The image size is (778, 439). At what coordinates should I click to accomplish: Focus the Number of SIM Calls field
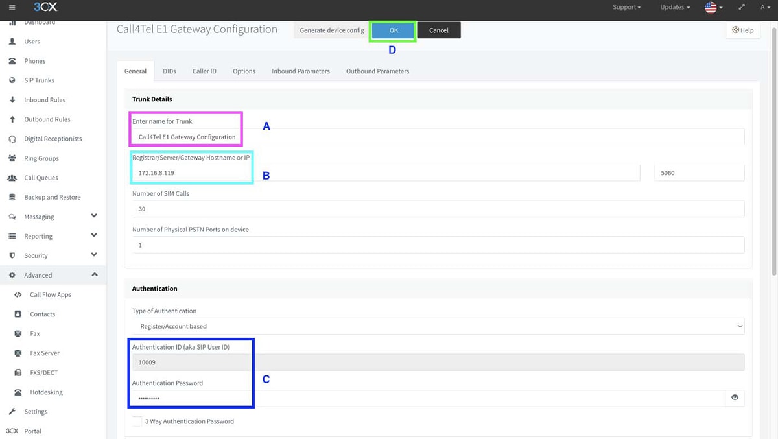tap(438, 209)
